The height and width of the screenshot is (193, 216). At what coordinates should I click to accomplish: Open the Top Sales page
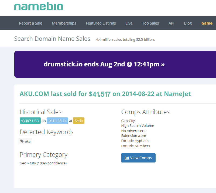pyautogui.click(x=150, y=23)
